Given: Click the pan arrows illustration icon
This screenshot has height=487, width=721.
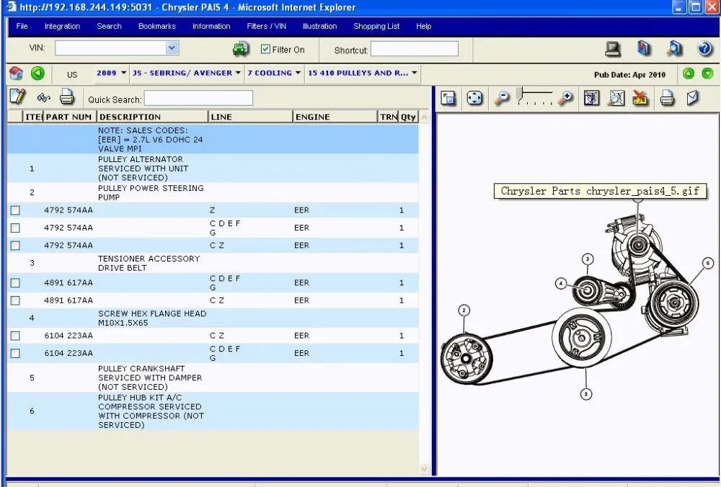Looking at the screenshot, I should pyautogui.click(x=474, y=98).
